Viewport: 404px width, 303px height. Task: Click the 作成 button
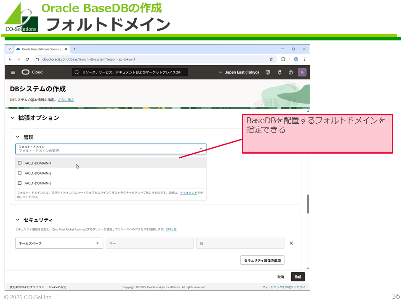298,277
